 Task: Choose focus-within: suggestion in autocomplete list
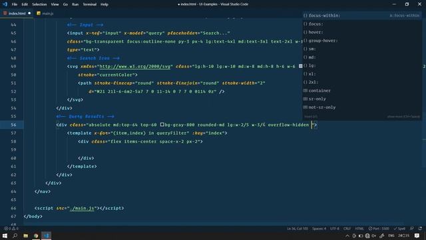[x=362, y=15]
